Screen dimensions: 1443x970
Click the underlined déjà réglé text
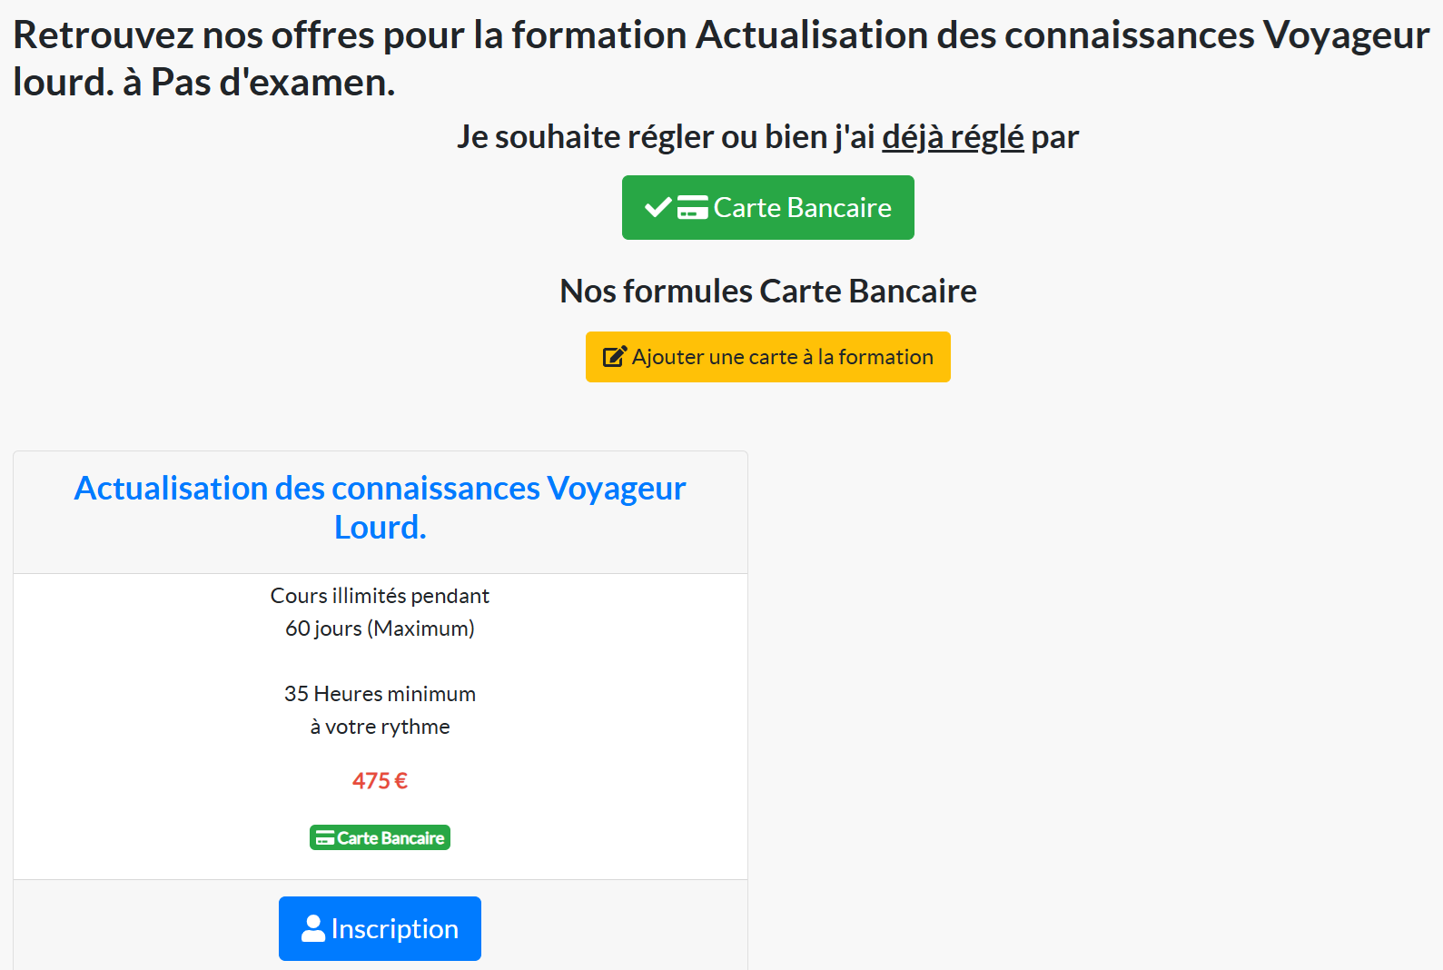coord(953,137)
